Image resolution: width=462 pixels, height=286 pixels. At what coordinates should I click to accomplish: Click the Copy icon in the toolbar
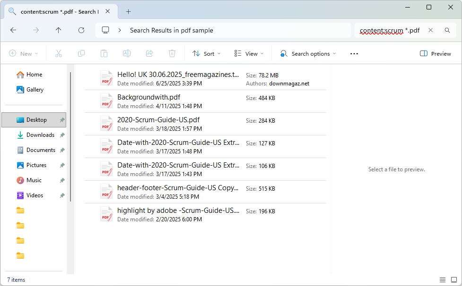[x=81, y=53]
